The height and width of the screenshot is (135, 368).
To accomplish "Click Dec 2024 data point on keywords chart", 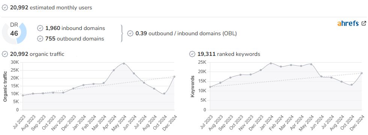I will pyautogui.click(x=362, y=73).
